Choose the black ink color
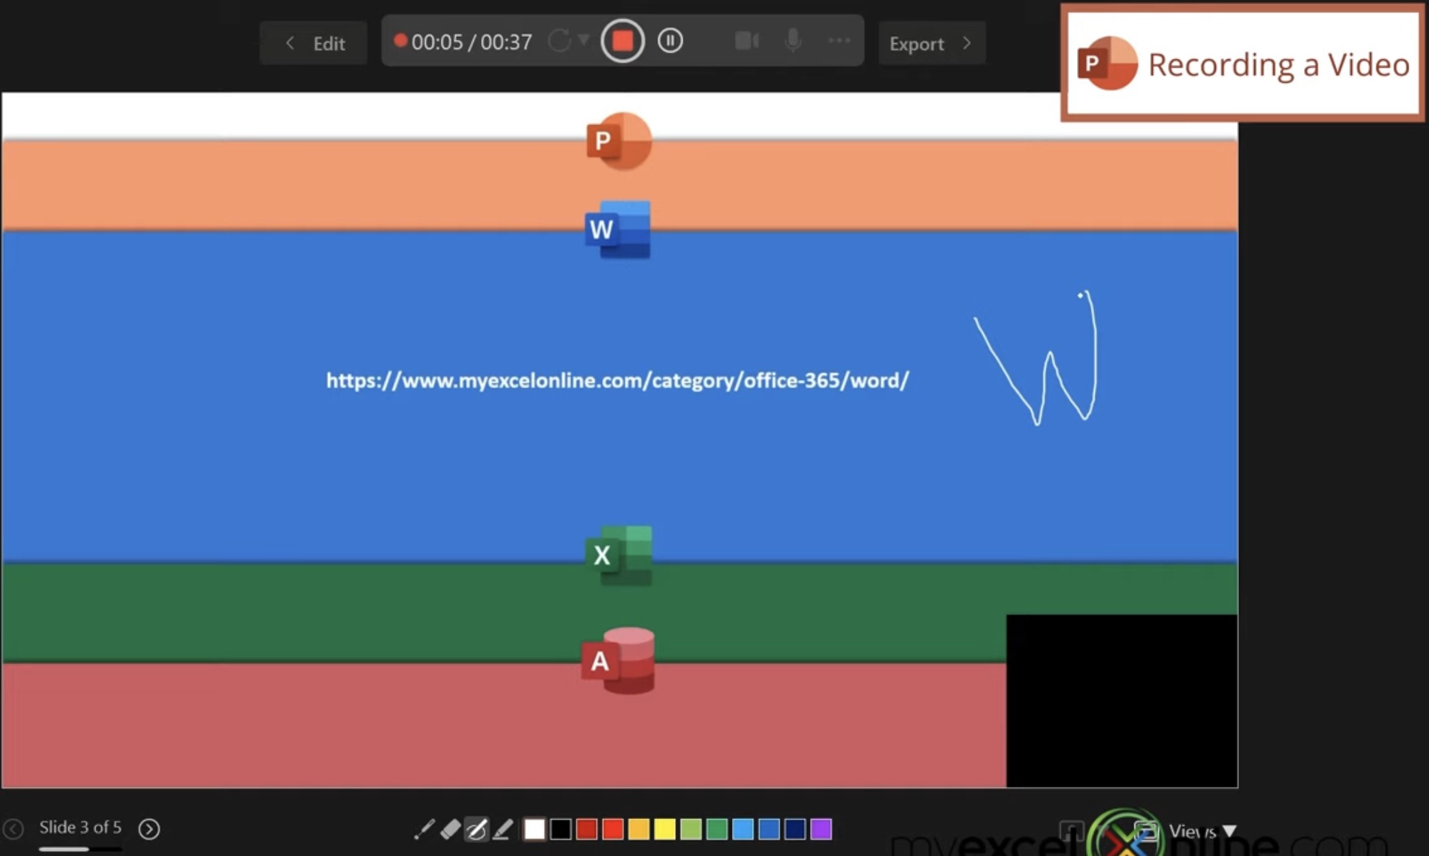 (x=560, y=829)
